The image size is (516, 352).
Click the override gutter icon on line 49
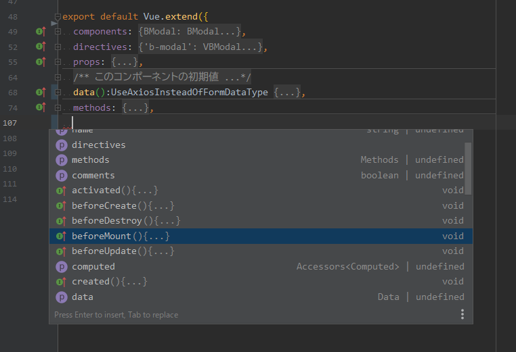tap(40, 32)
